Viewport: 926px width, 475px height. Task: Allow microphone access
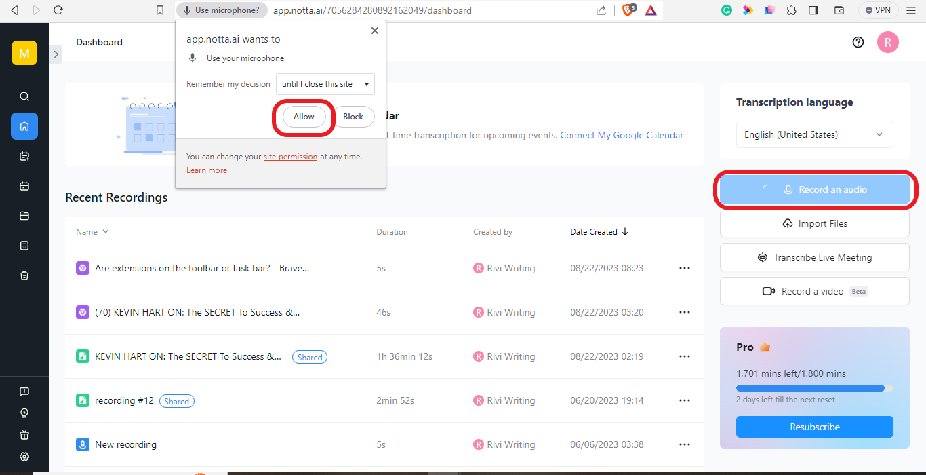point(304,117)
